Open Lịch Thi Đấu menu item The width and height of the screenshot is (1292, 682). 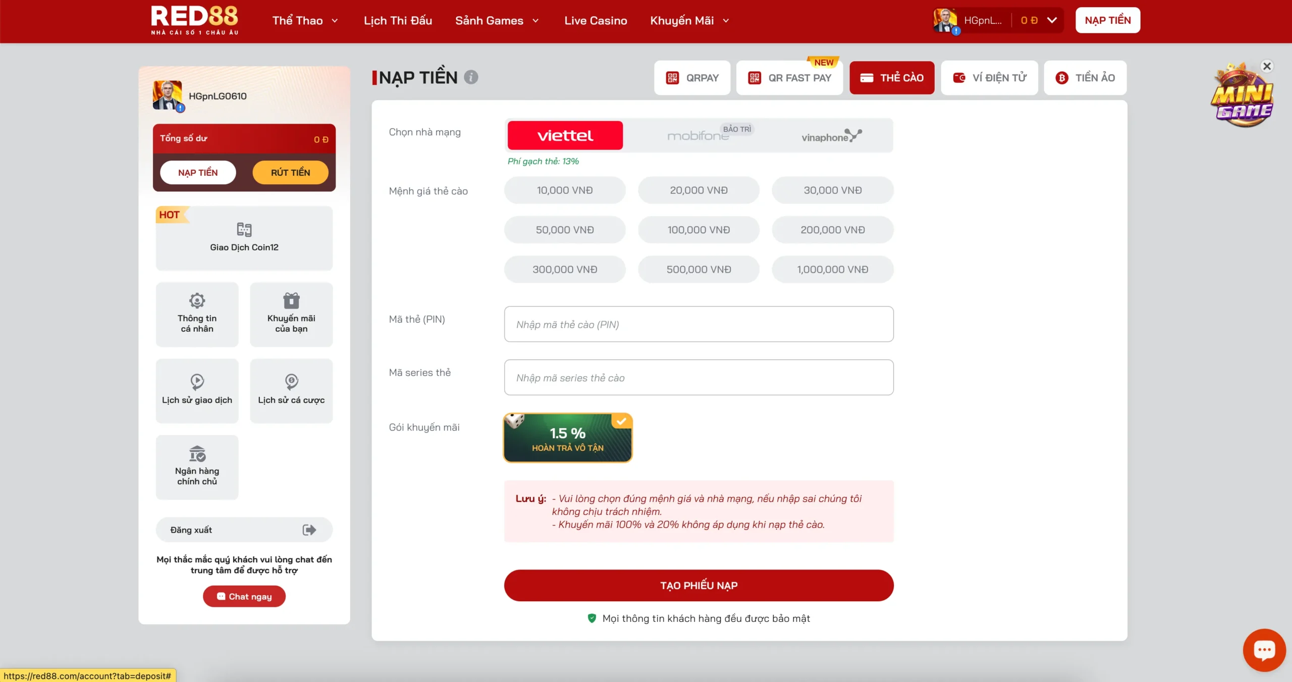pyautogui.click(x=398, y=21)
